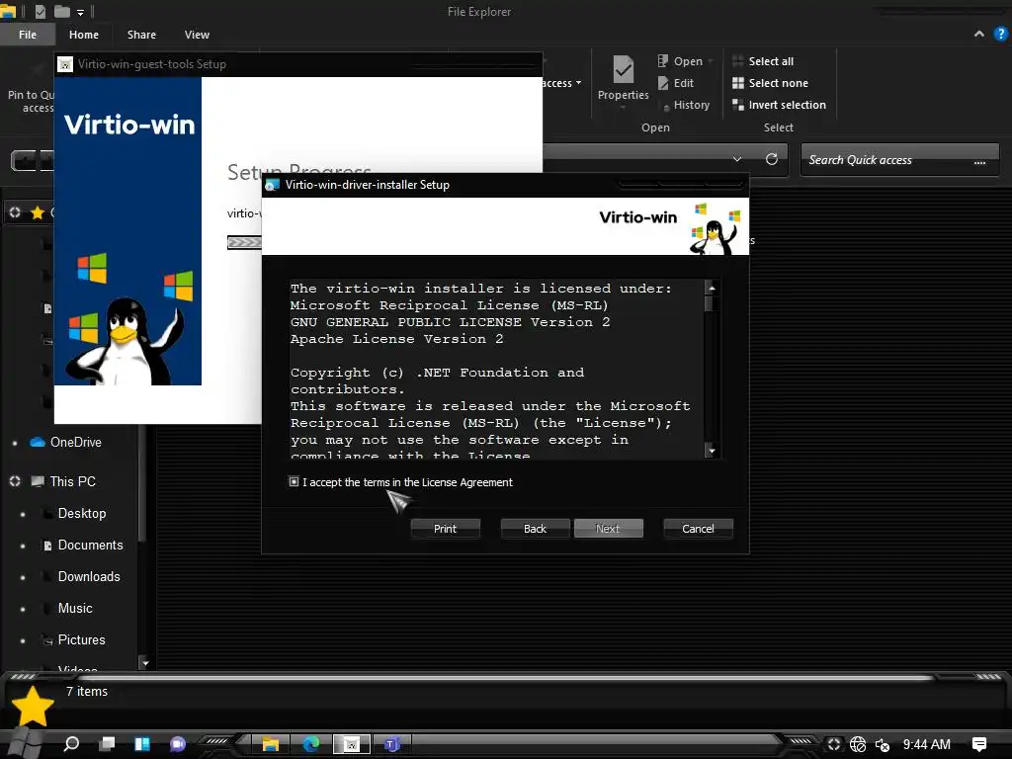Click the Virtio-win-driver-installer Setup title bar

[505, 185]
